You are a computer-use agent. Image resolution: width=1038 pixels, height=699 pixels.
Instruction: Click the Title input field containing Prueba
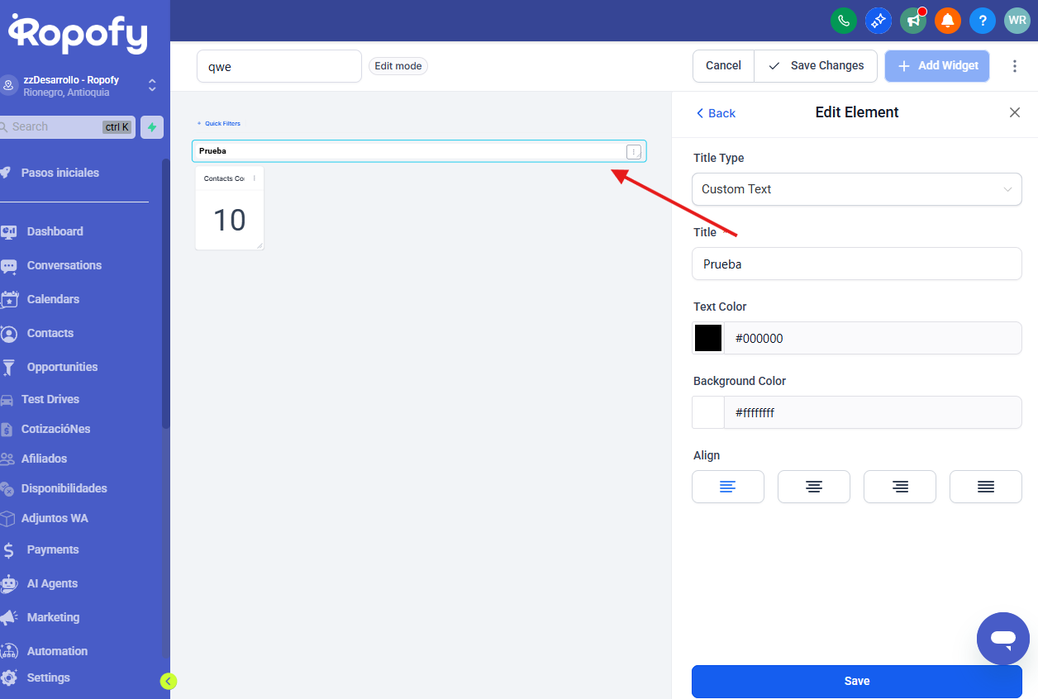point(856,264)
